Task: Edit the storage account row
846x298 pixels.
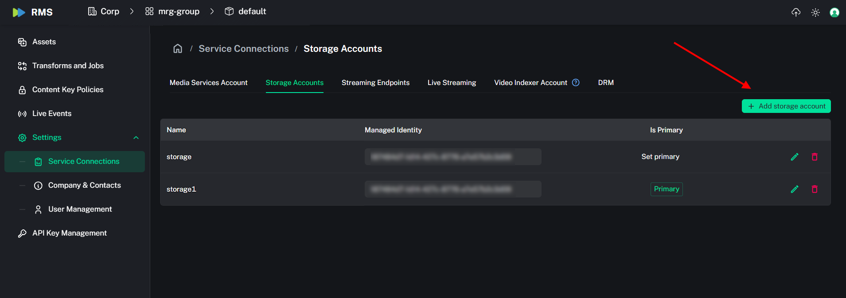Action: (x=795, y=157)
